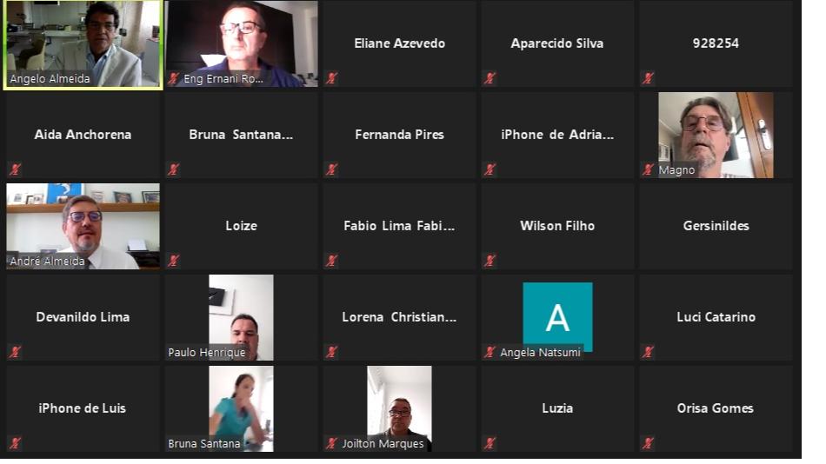The image size is (826, 464).
Task: Select Bruna Santana's video tile
Action: 241,408
